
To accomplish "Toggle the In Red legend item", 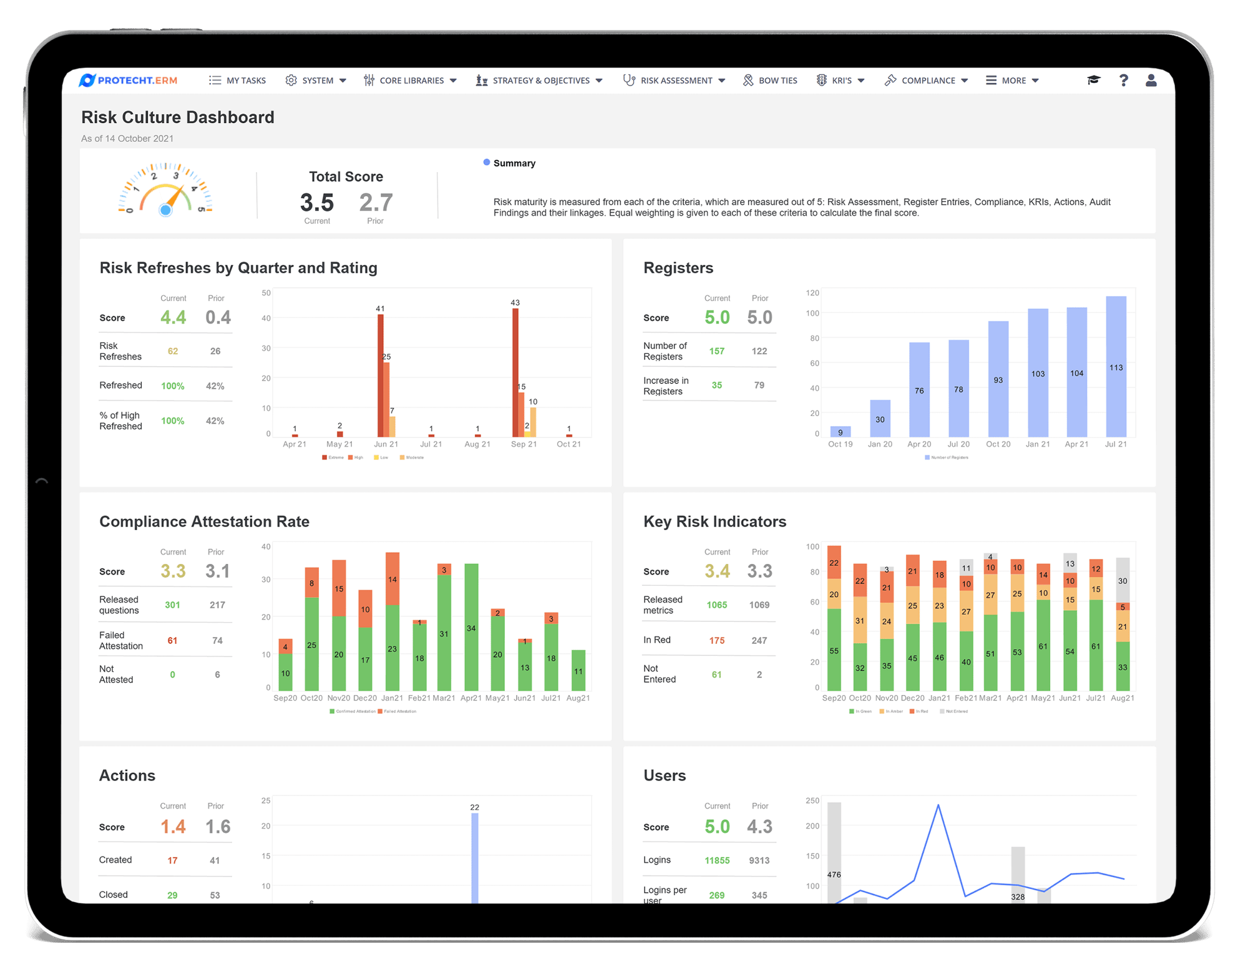I will pyautogui.click(x=919, y=711).
